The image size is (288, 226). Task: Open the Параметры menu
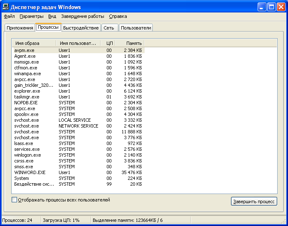tap(32, 16)
